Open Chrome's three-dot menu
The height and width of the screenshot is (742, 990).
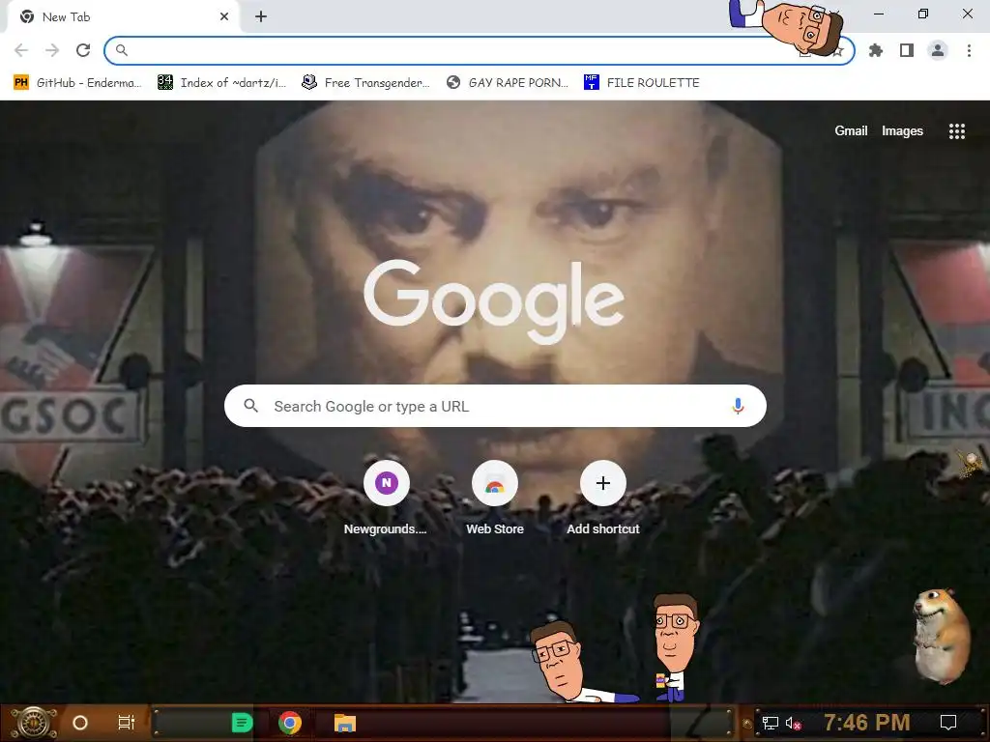pos(969,50)
